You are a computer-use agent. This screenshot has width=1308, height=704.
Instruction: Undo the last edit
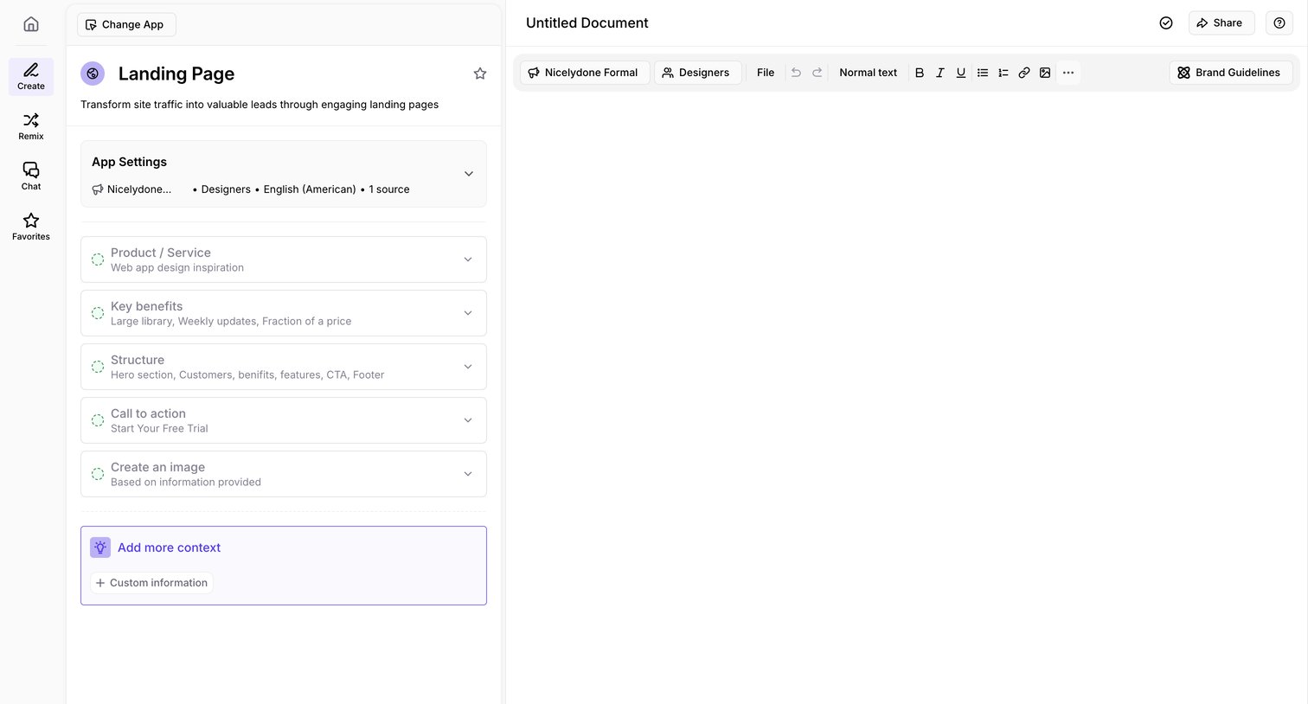pos(796,73)
